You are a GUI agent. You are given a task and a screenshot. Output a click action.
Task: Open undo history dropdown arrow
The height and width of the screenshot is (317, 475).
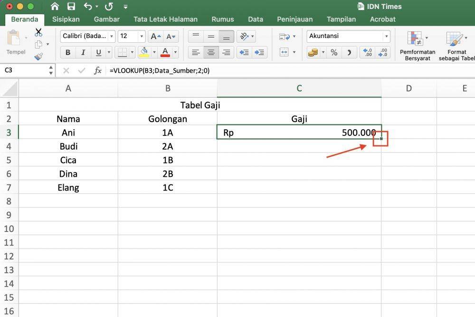pyautogui.click(x=96, y=6)
